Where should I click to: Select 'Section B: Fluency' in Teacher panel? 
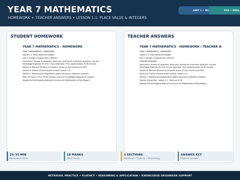[164, 74]
